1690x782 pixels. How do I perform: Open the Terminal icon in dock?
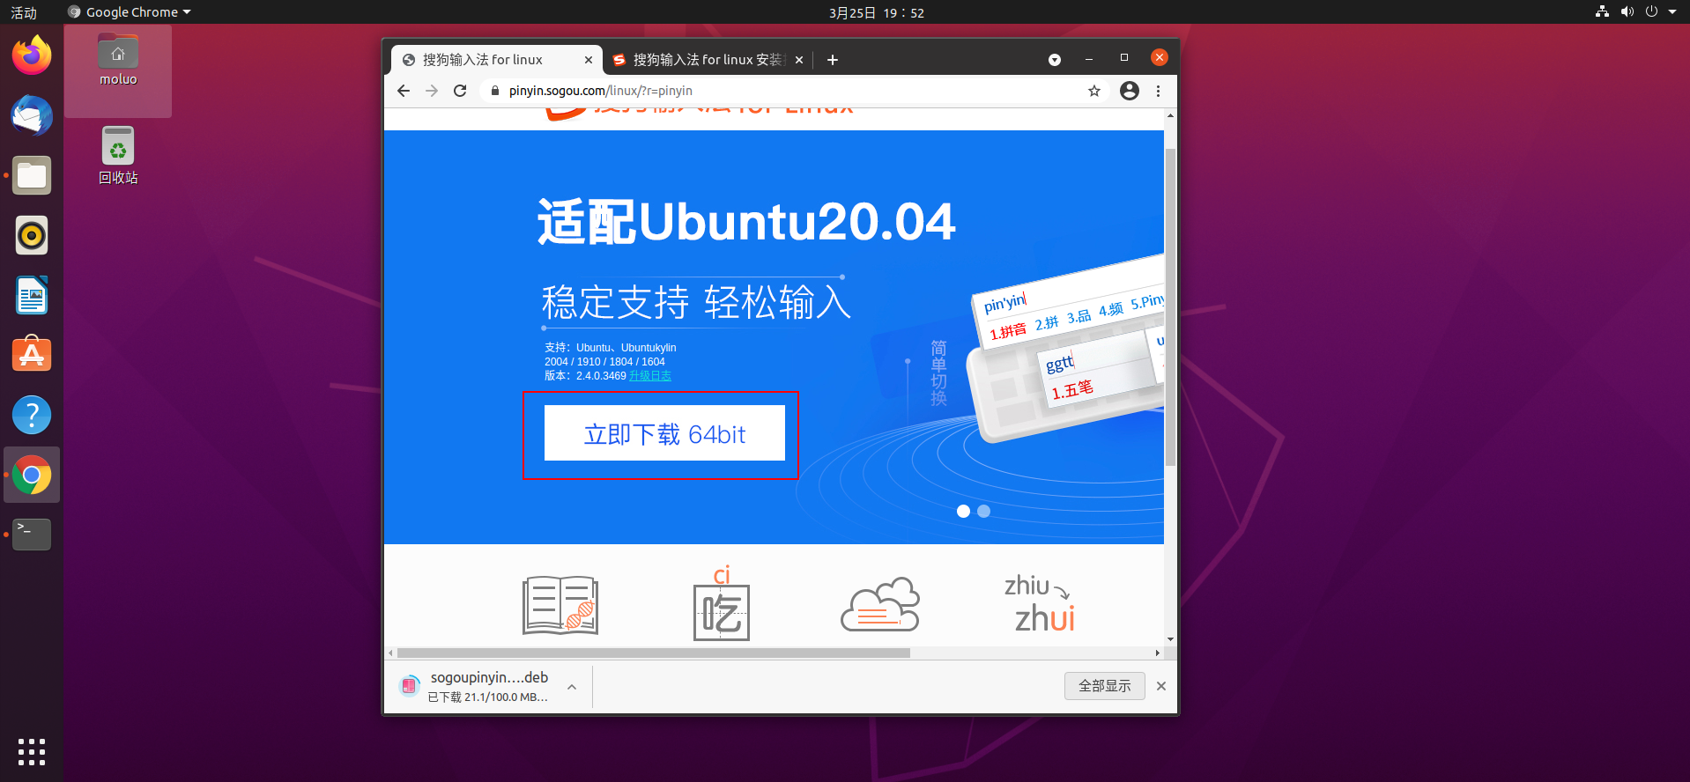(x=32, y=535)
